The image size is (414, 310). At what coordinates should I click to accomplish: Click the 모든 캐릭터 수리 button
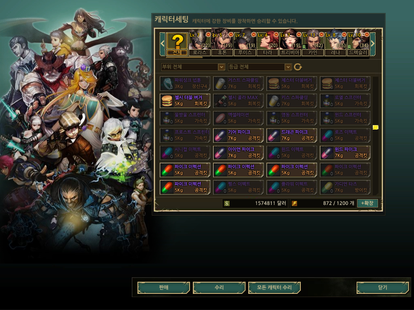275,287
